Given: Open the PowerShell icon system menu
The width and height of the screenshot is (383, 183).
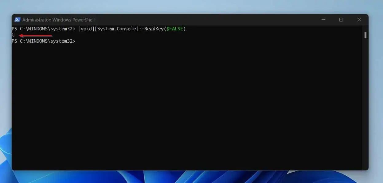Looking at the screenshot, I should pos(17,20).
